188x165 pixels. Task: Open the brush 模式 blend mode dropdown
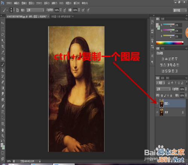click(x=35, y=10)
